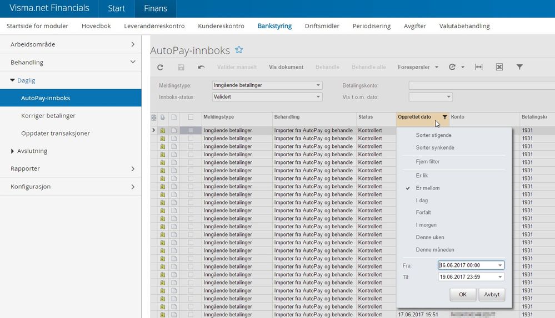The width and height of the screenshot is (555, 318).
Task: Click the circular schedule refresh icon
Action: (452, 67)
